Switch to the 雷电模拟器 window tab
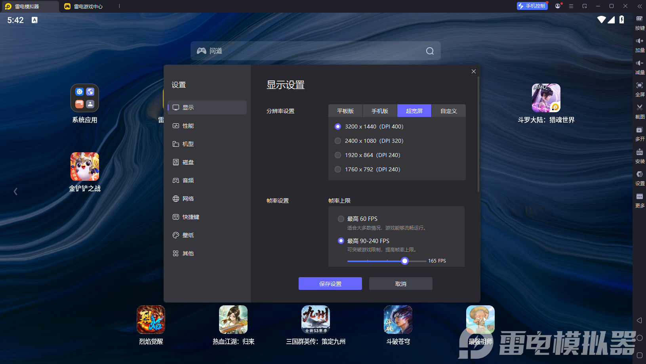646x364 pixels. 30,6
